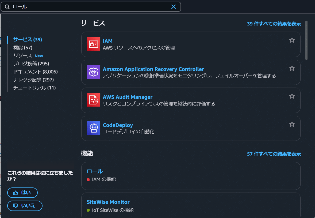This screenshot has width=315, height=218.
Task: Clear the search field with X
Action: point(174,7)
